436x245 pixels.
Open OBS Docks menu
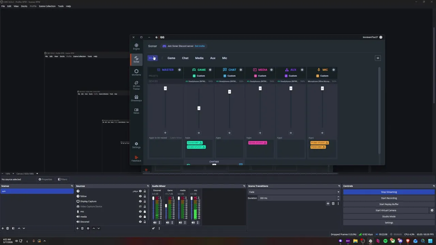pos(24,6)
